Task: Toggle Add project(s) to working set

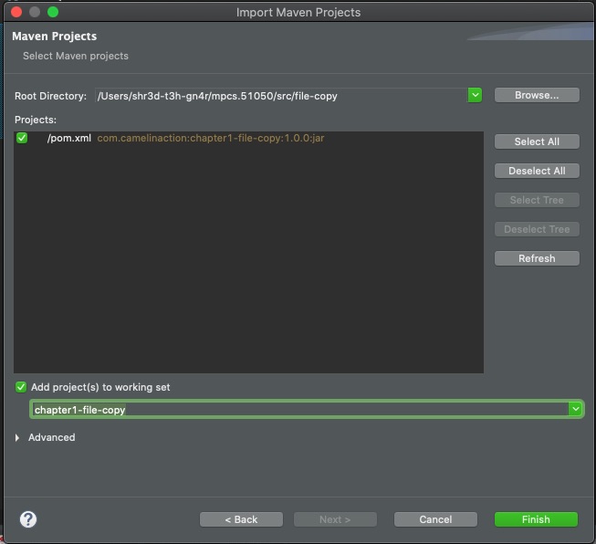Action: (22, 387)
